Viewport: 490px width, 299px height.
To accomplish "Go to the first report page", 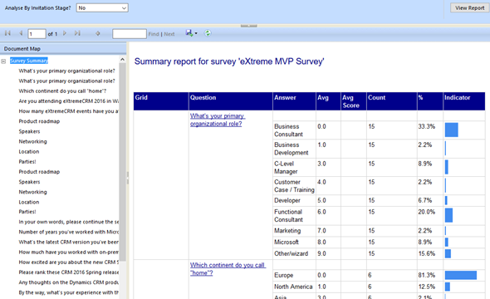I will [7, 33].
